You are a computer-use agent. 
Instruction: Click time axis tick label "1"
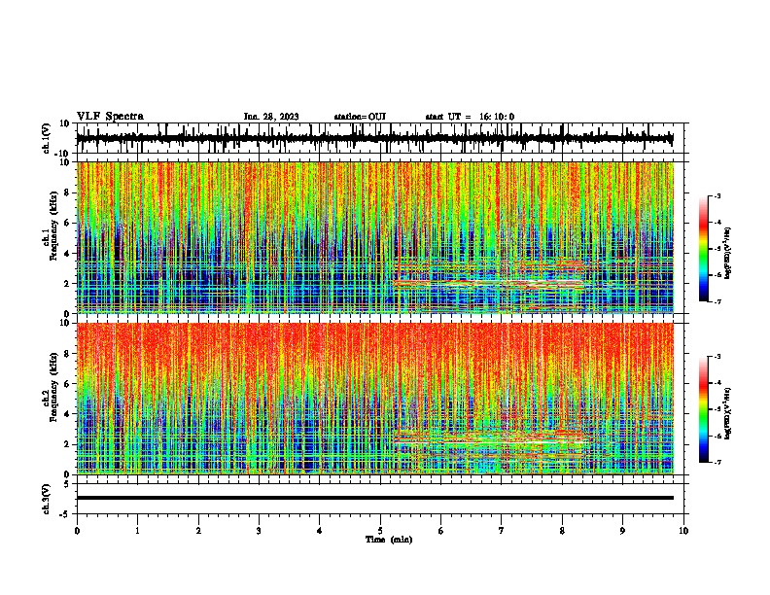[x=137, y=531]
